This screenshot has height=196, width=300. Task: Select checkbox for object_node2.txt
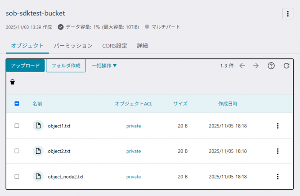point(17,176)
